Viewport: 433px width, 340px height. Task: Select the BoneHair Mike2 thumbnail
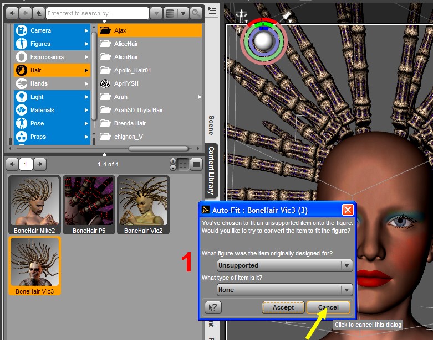coord(34,205)
